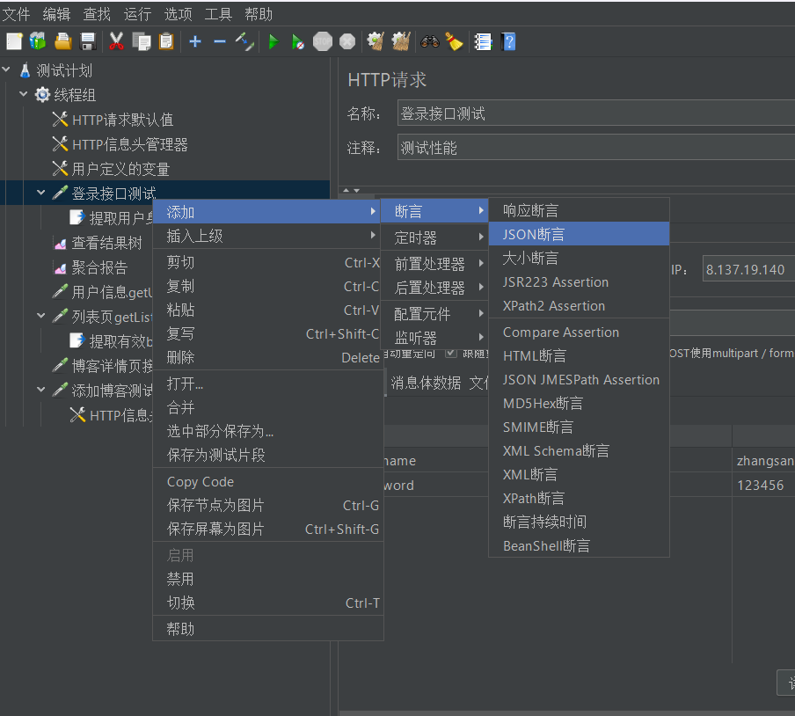Click the 注释 input field
Screen dimensions: 795x716
596,147
